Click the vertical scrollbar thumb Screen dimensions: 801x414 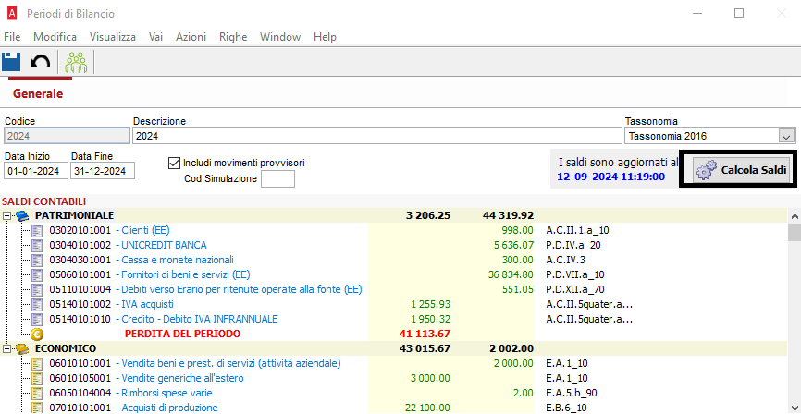click(795, 232)
